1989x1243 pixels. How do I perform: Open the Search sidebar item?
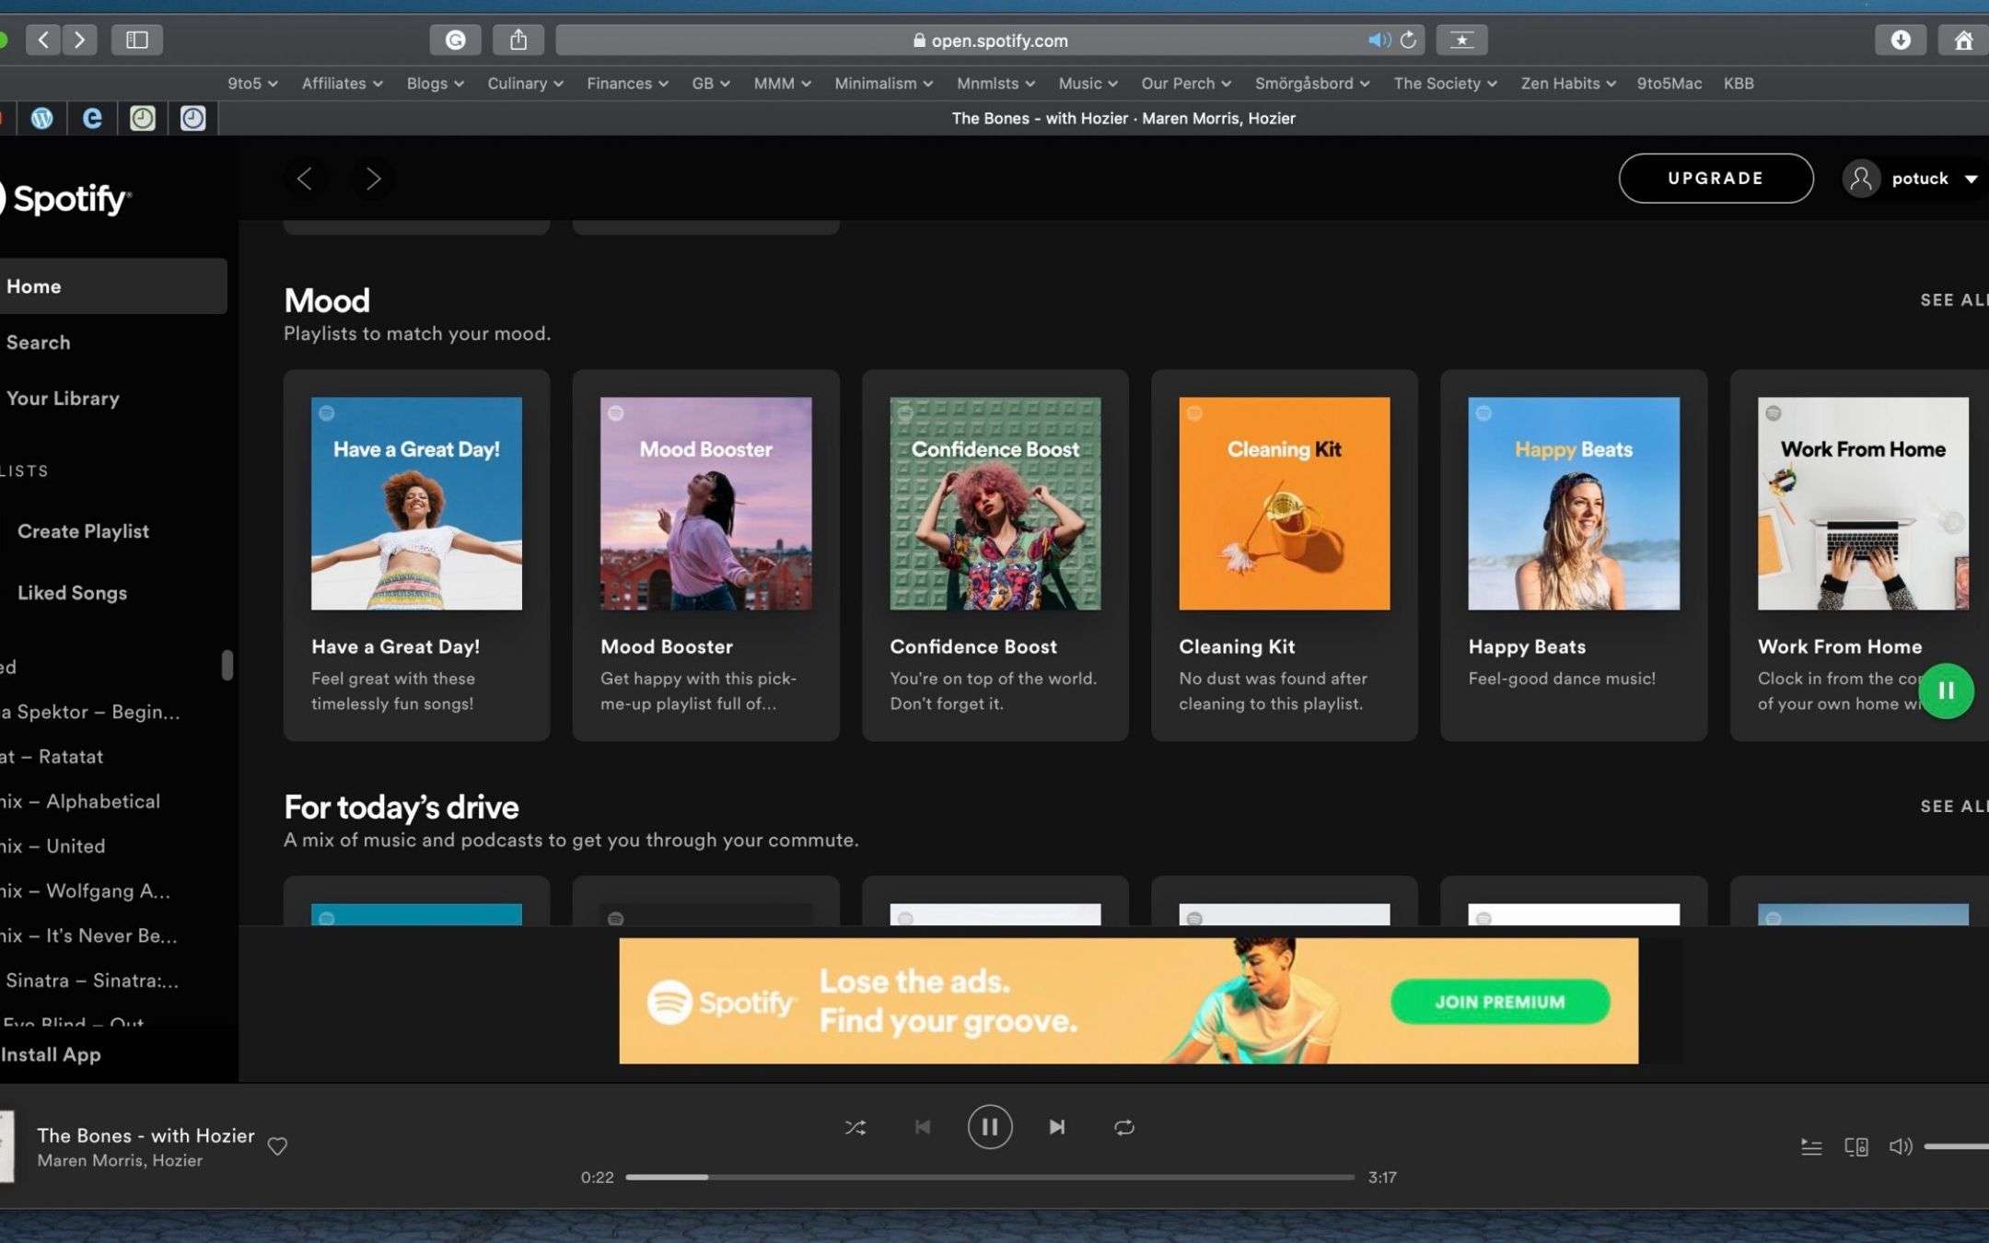pyautogui.click(x=39, y=343)
